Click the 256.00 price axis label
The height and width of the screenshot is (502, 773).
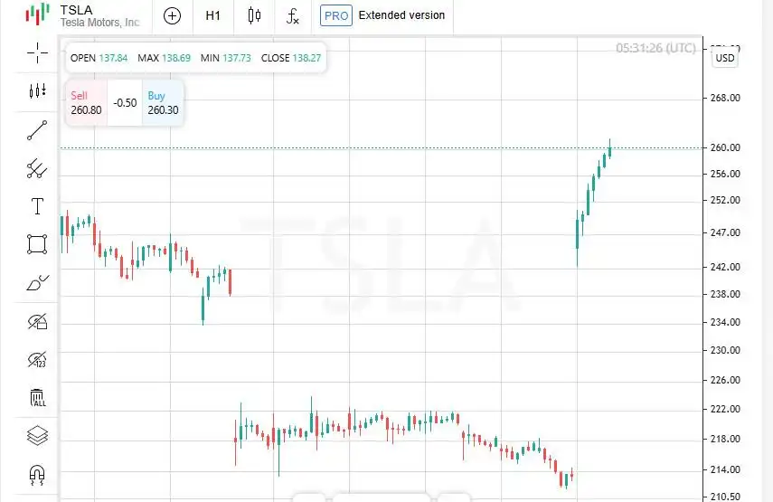coord(725,174)
